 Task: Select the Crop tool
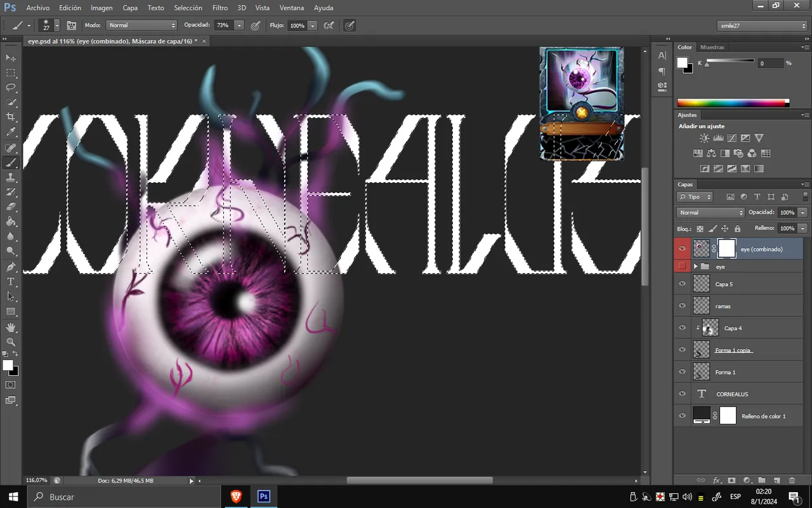(11, 117)
